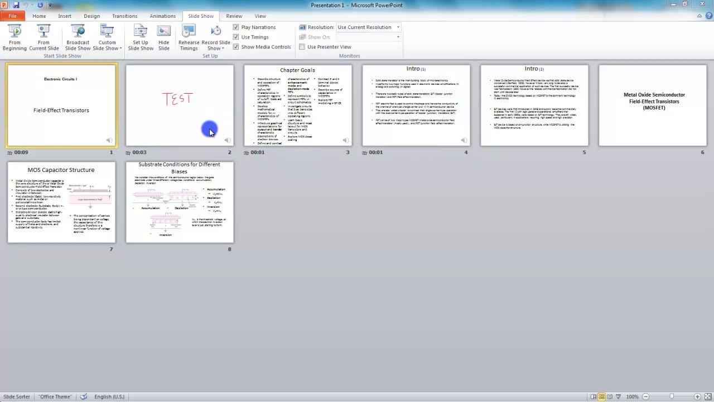The width and height of the screenshot is (714, 402).
Task: Start slide show From Beginning
Action: [15, 37]
